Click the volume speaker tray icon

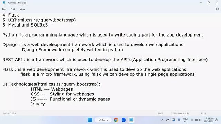point(196,120)
